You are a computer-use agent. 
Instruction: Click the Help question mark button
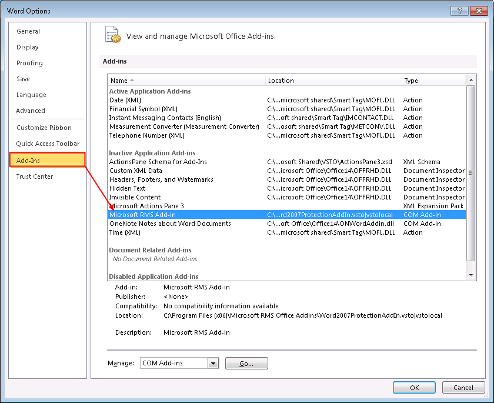459,11
